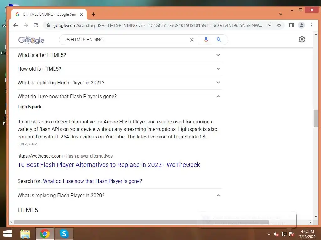Click the vertical scrollbar thumb
The image size is (321, 240).
point(315,118)
